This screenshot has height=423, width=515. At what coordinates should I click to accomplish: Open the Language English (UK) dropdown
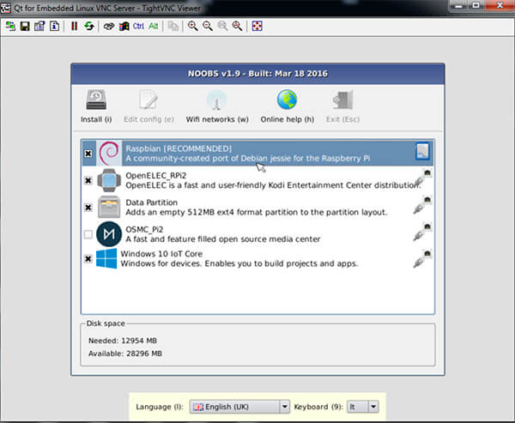239,407
